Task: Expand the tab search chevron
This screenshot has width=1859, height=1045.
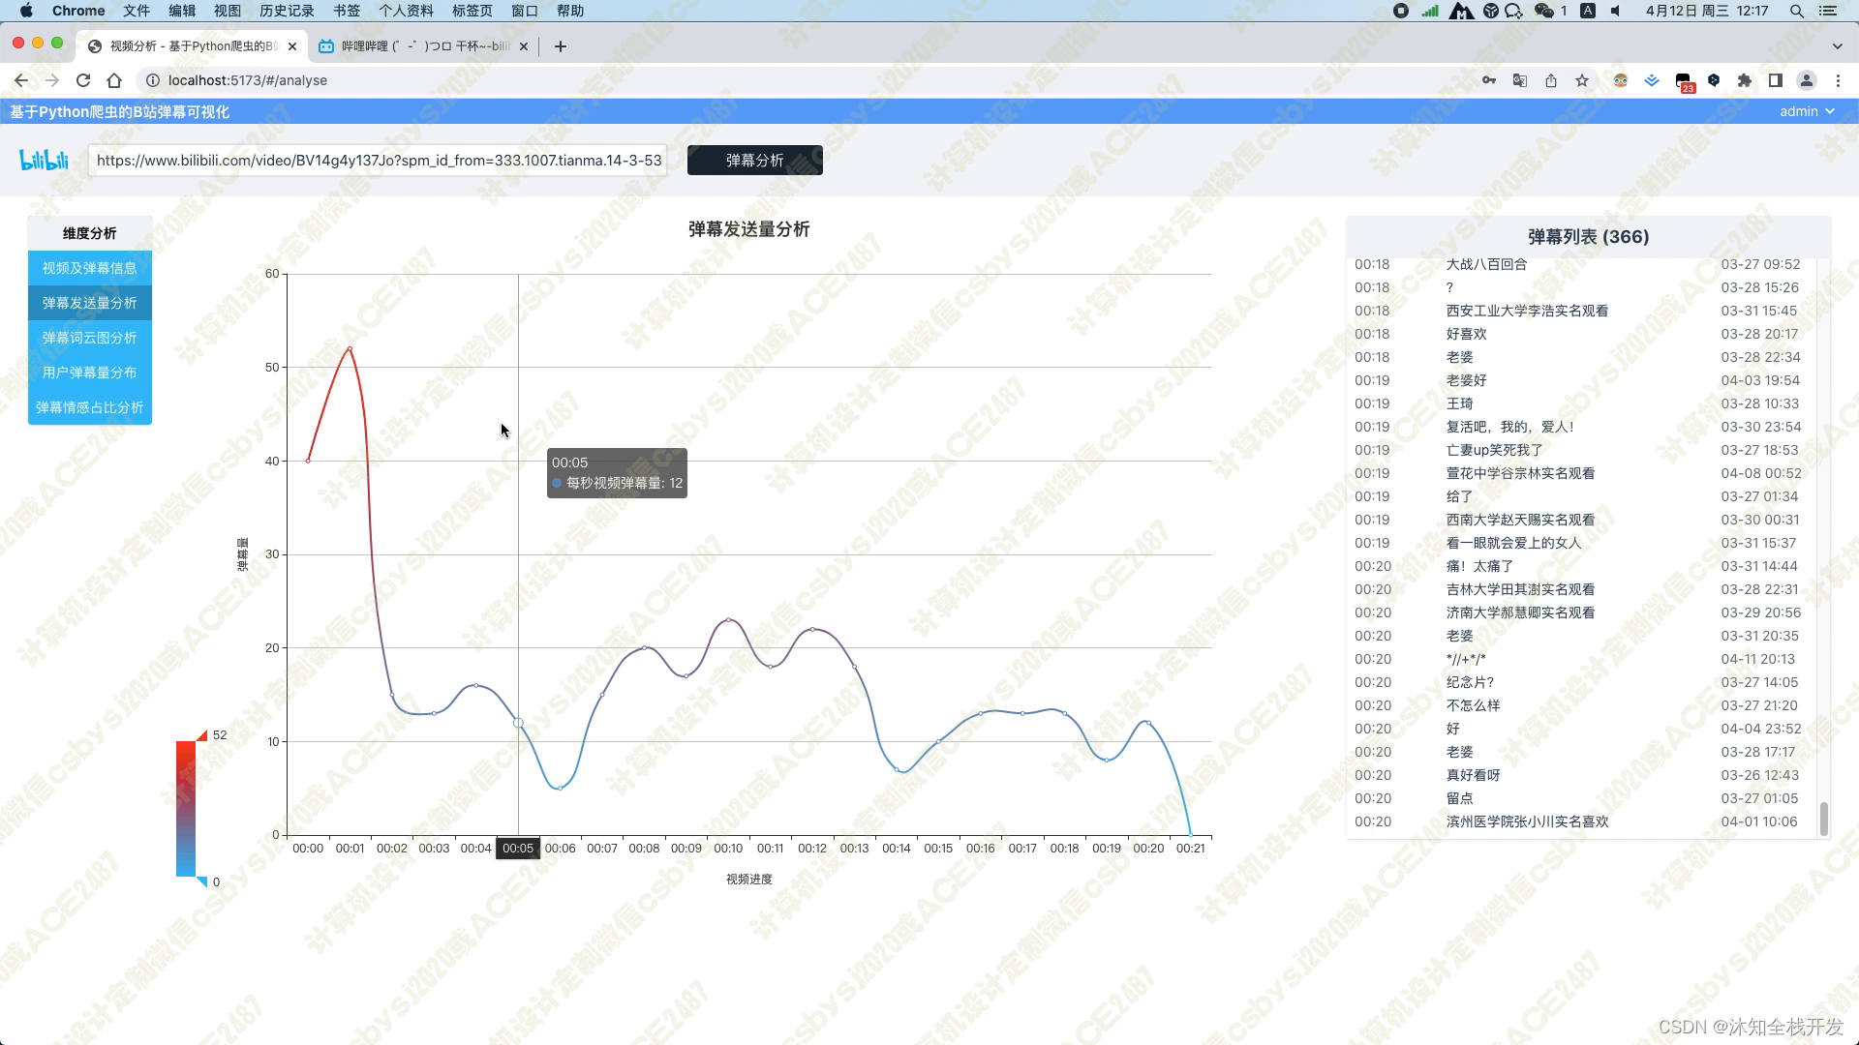Action: click(1838, 46)
